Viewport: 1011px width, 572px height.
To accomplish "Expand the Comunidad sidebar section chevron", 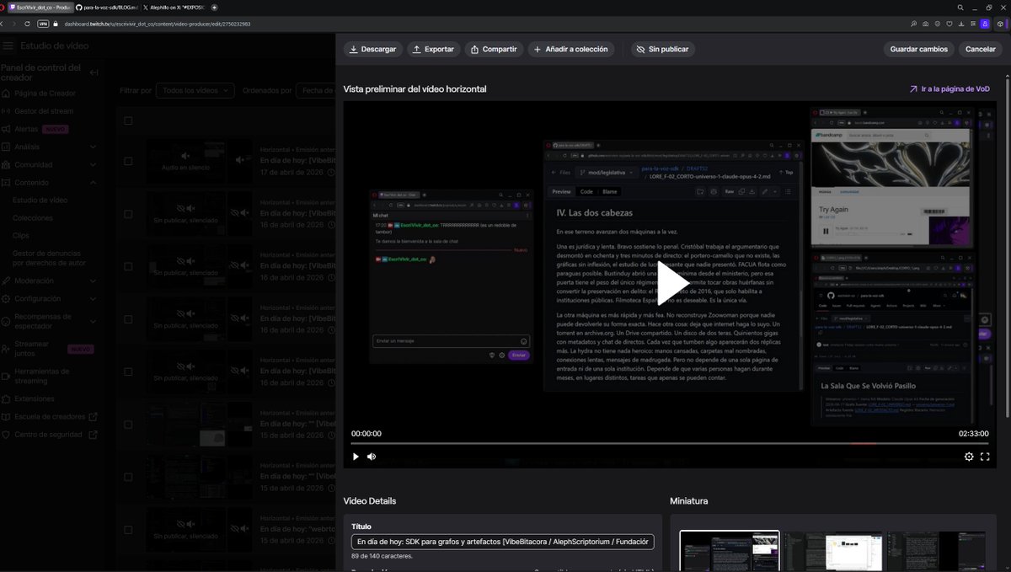I will point(93,165).
